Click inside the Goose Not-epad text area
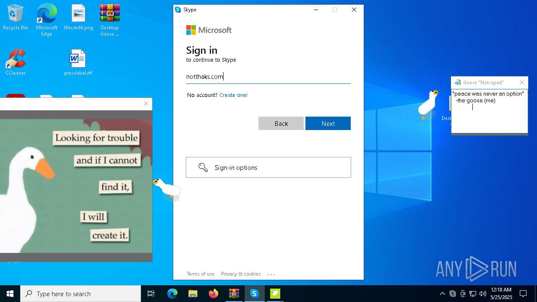The image size is (537, 302). click(x=489, y=111)
